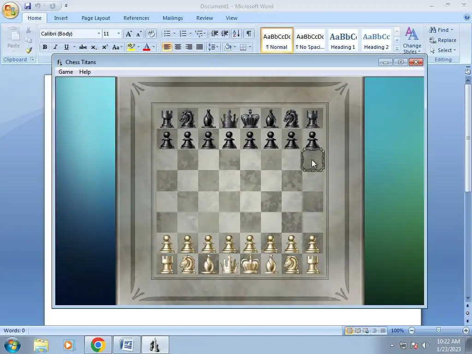Click the Change Styles icon
This screenshot has width=472, height=354.
(x=412, y=40)
